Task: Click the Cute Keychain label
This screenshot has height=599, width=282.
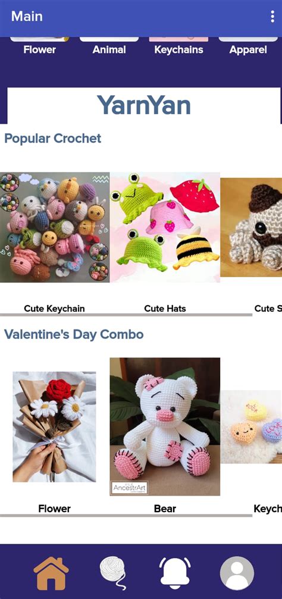Action: 54,308
